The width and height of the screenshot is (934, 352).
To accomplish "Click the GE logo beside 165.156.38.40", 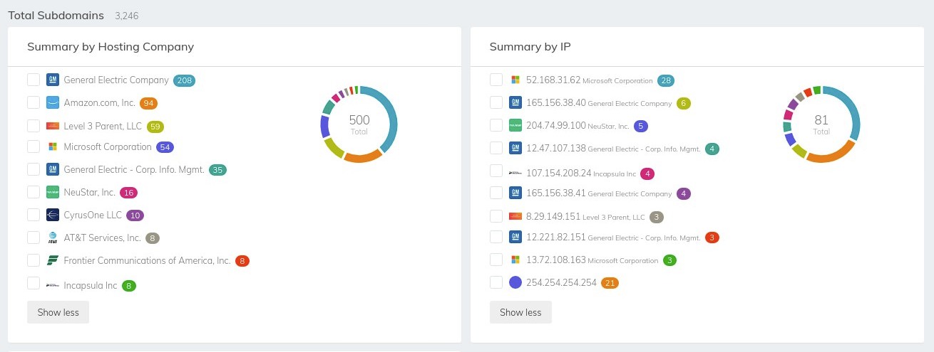I will click(515, 102).
